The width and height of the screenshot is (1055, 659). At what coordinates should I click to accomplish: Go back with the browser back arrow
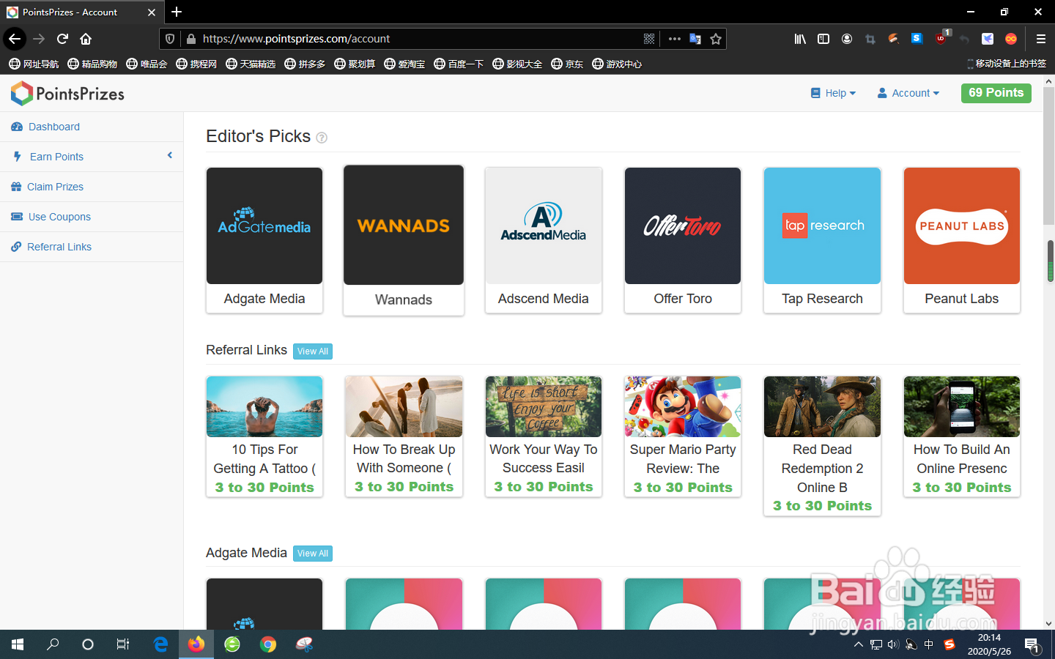tap(15, 39)
